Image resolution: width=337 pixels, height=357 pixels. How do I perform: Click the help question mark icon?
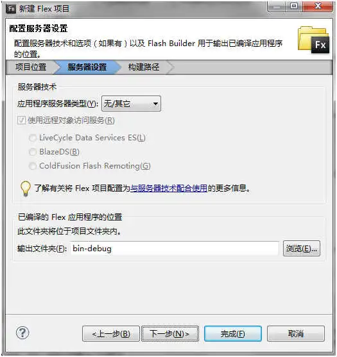(x=22, y=333)
